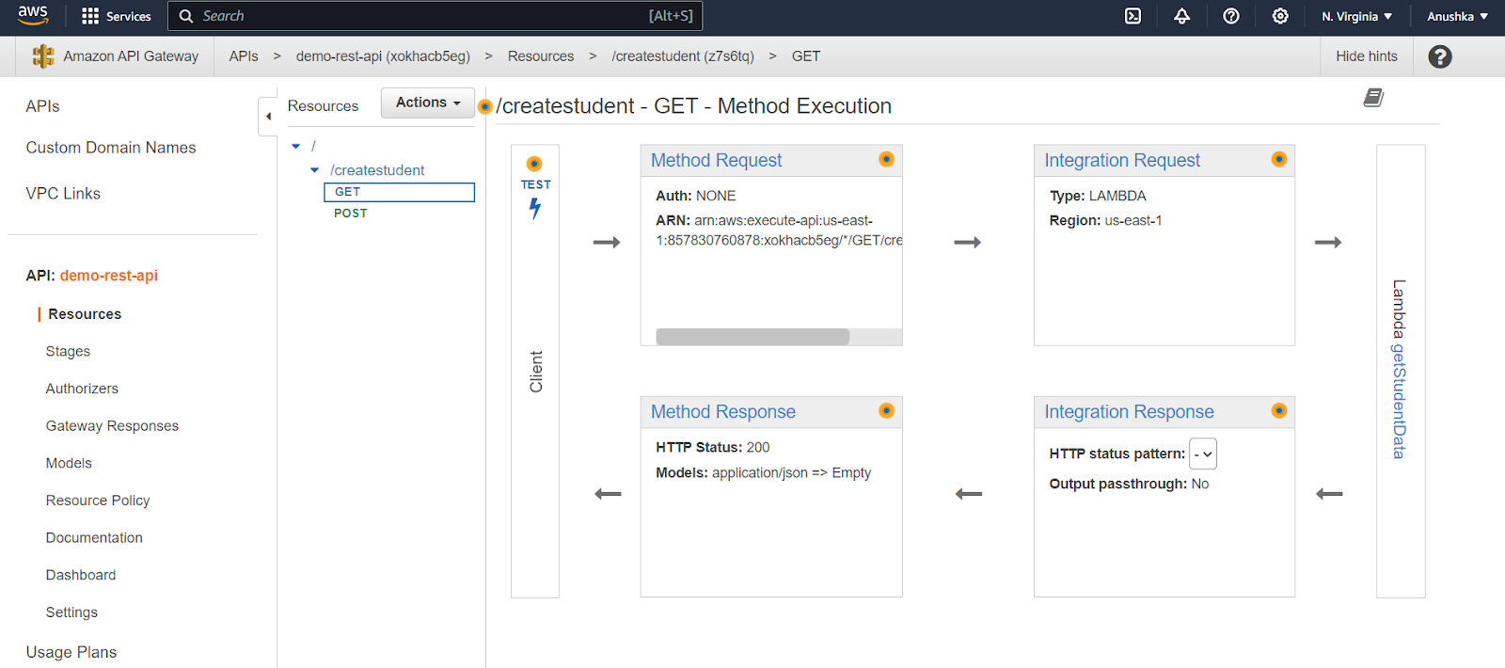Click the black question mark hint icon
Screen dimensions: 1505x668
(x=1439, y=56)
